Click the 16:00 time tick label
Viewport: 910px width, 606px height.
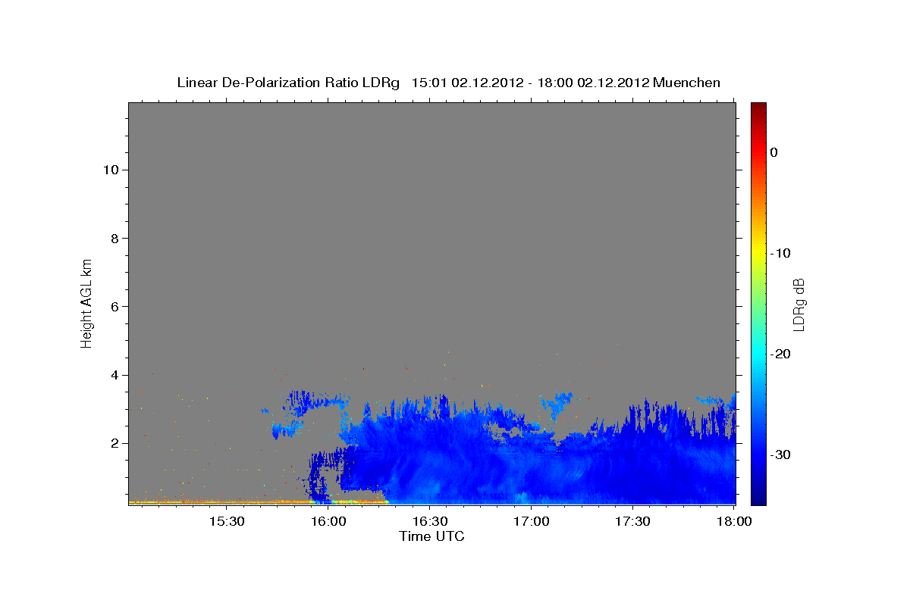pos(328,522)
